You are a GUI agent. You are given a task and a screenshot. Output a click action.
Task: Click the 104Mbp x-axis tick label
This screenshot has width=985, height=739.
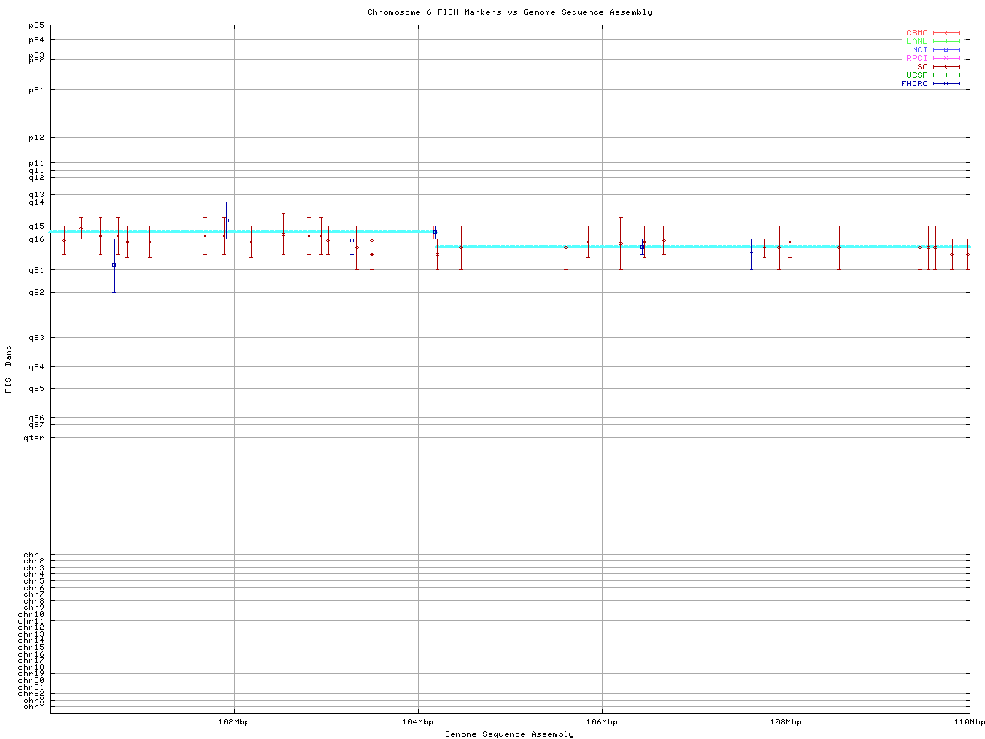click(418, 722)
